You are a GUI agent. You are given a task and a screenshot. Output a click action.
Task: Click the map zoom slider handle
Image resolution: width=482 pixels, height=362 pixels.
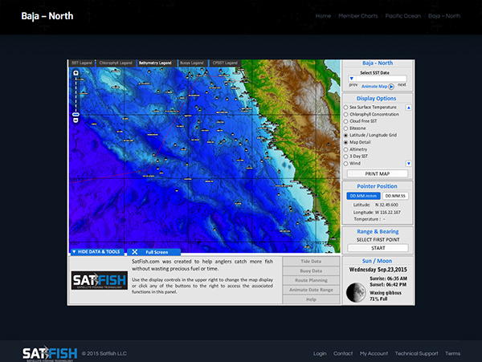[76, 115]
